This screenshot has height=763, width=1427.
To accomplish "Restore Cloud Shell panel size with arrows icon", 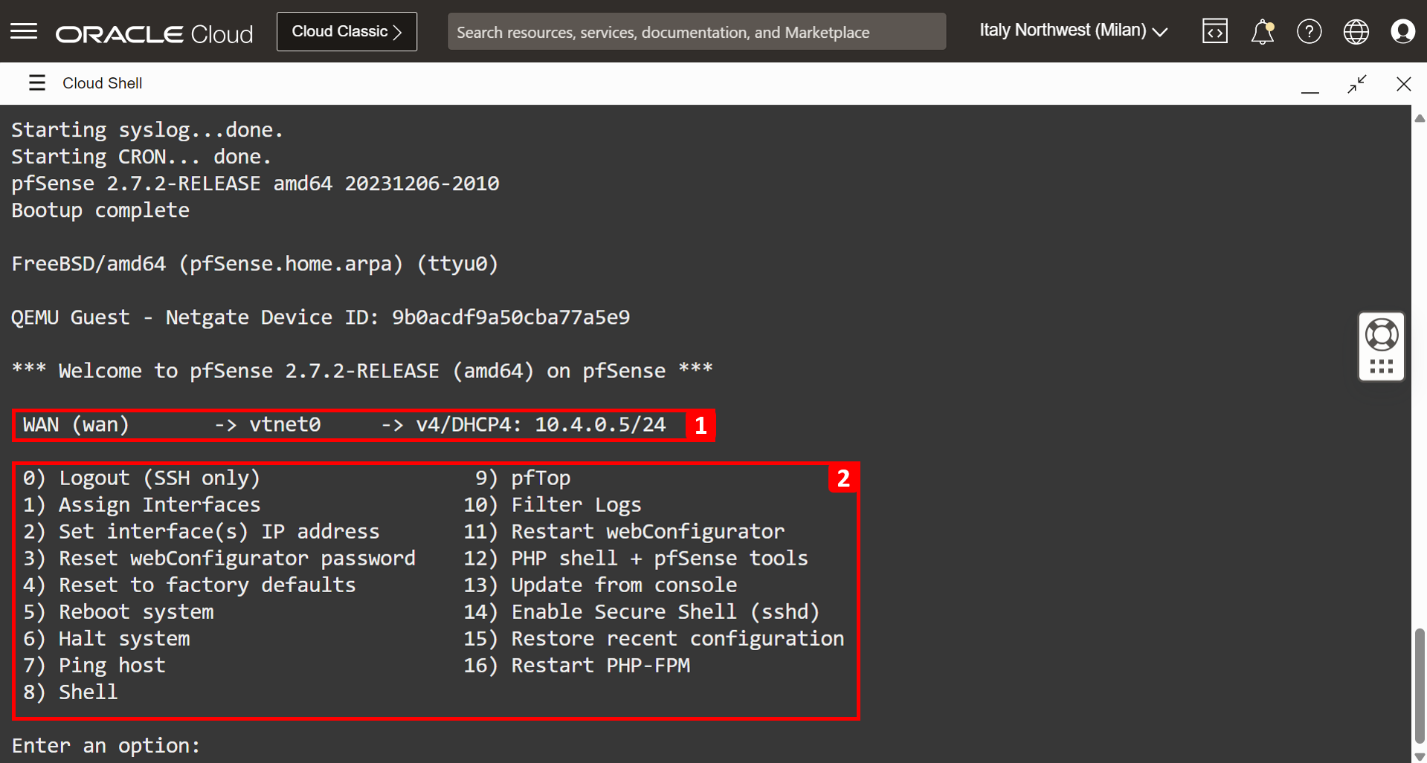I will click(1357, 84).
